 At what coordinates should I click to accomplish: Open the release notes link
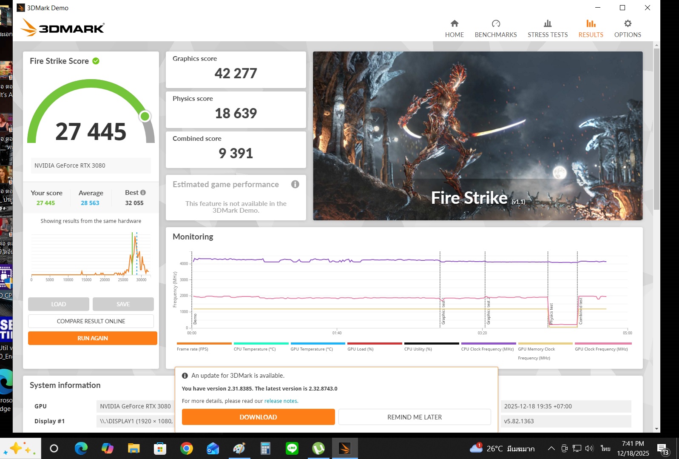pyautogui.click(x=281, y=401)
